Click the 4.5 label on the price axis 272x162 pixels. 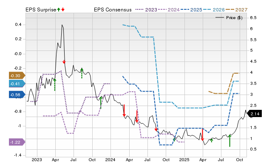[x=253, y=61]
